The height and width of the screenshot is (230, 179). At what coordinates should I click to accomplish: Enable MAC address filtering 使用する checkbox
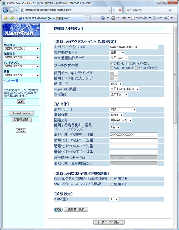[112, 184]
